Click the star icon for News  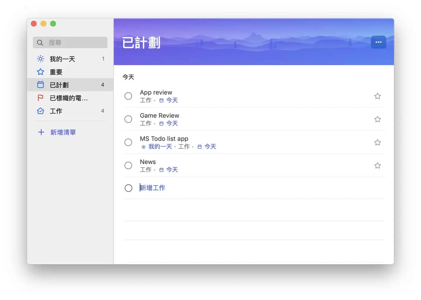tap(377, 165)
